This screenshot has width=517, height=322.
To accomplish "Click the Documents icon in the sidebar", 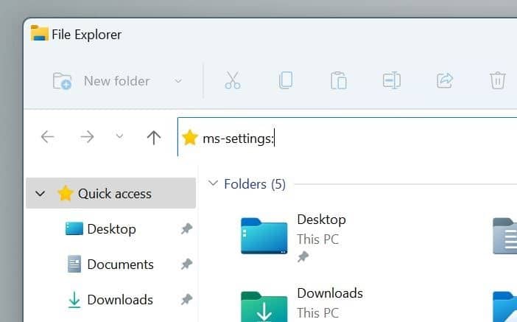I will pos(74,264).
